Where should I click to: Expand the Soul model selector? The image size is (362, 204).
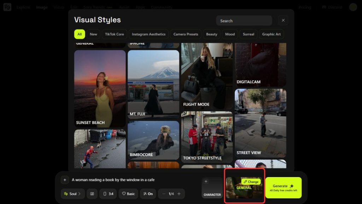(x=72, y=194)
